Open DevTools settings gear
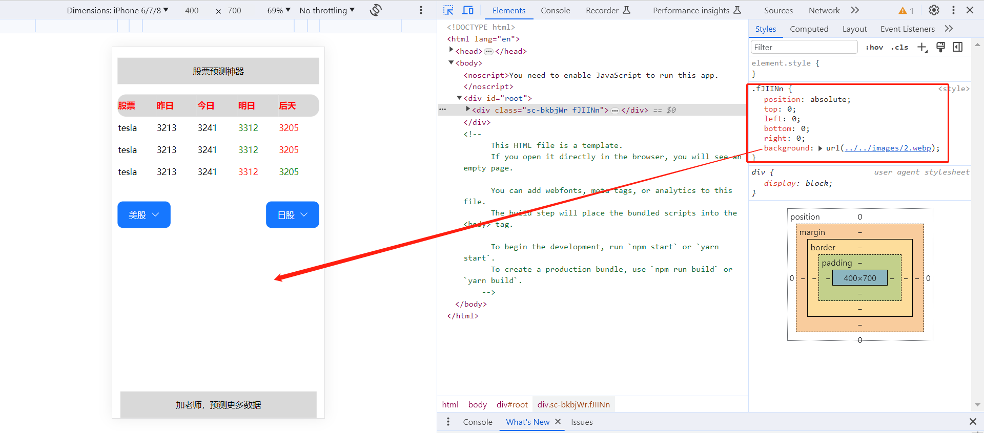Image resolution: width=984 pixels, height=433 pixels. click(934, 10)
